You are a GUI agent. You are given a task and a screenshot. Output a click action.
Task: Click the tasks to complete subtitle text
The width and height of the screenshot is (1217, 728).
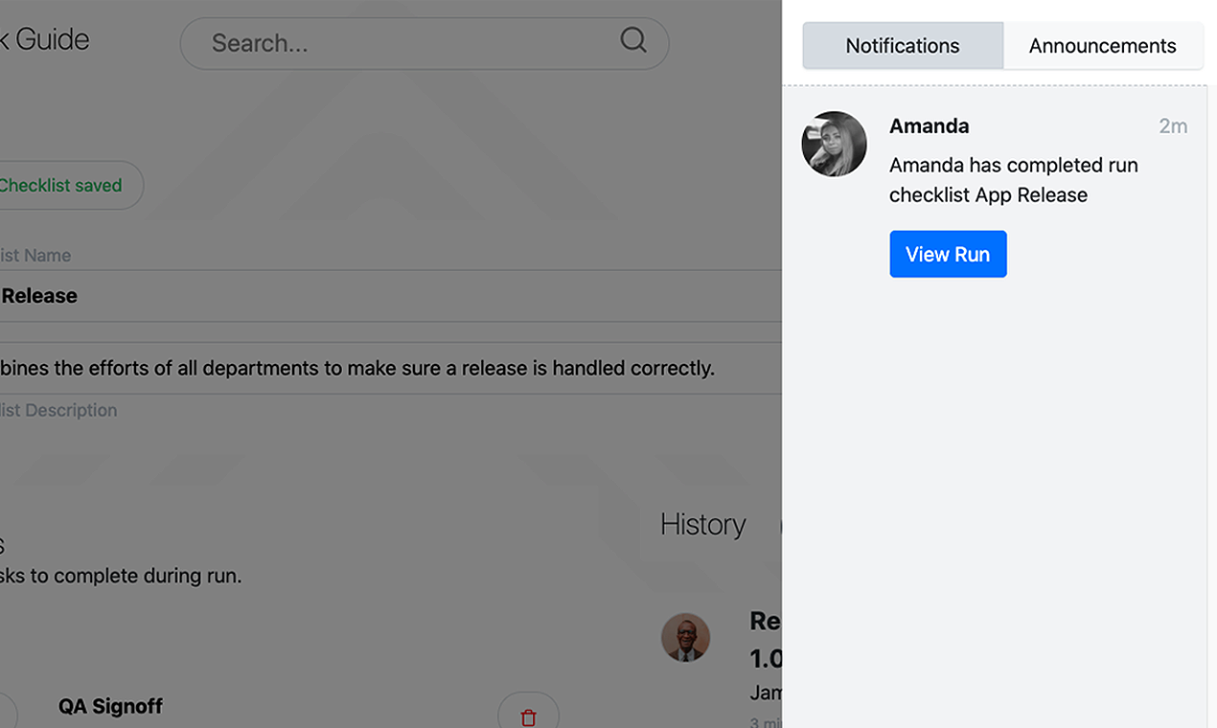[122, 576]
